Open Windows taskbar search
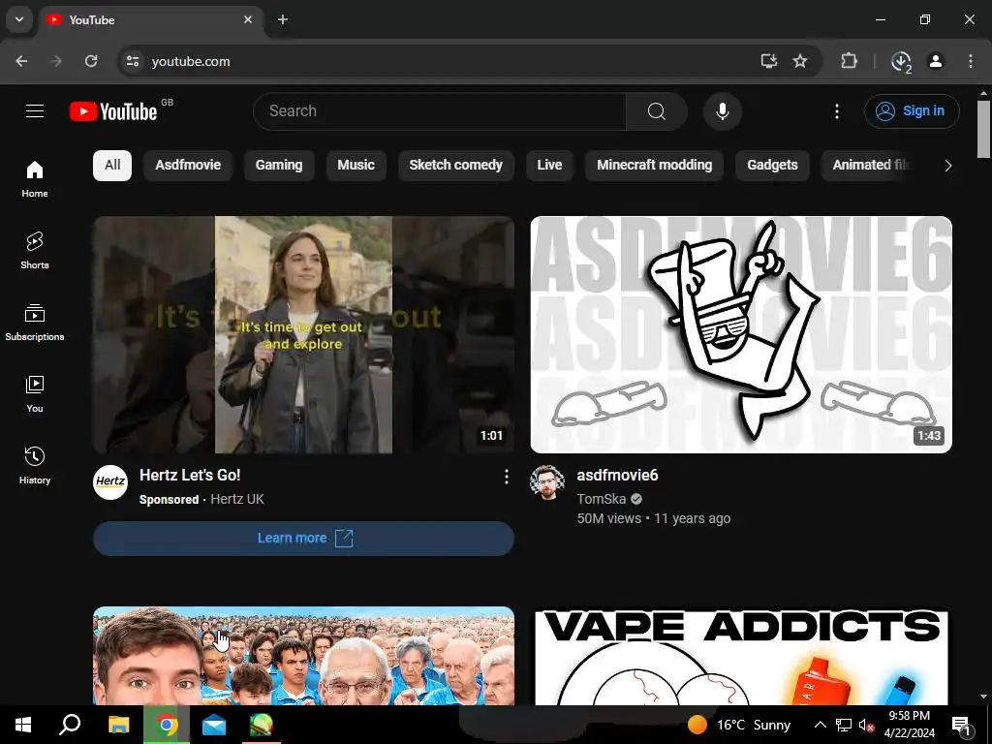This screenshot has width=992, height=744. point(70,725)
